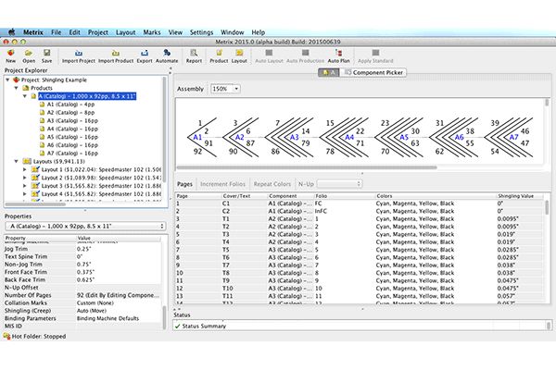Select A3 (Catalog) - 16pp tree item
This screenshot has width=556, height=370.
point(72,120)
